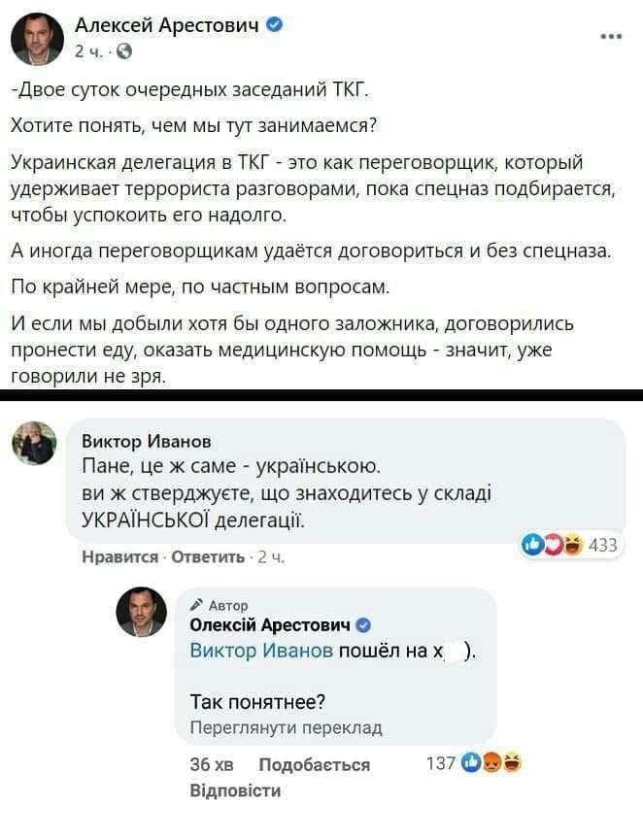Expand translation via Переглянути переклад

click(x=286, y=726)
